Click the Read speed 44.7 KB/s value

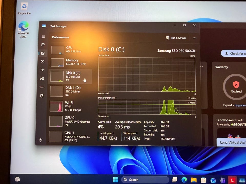108,138
